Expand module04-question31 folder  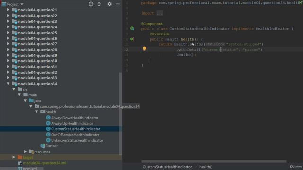(x=8, y=67)
